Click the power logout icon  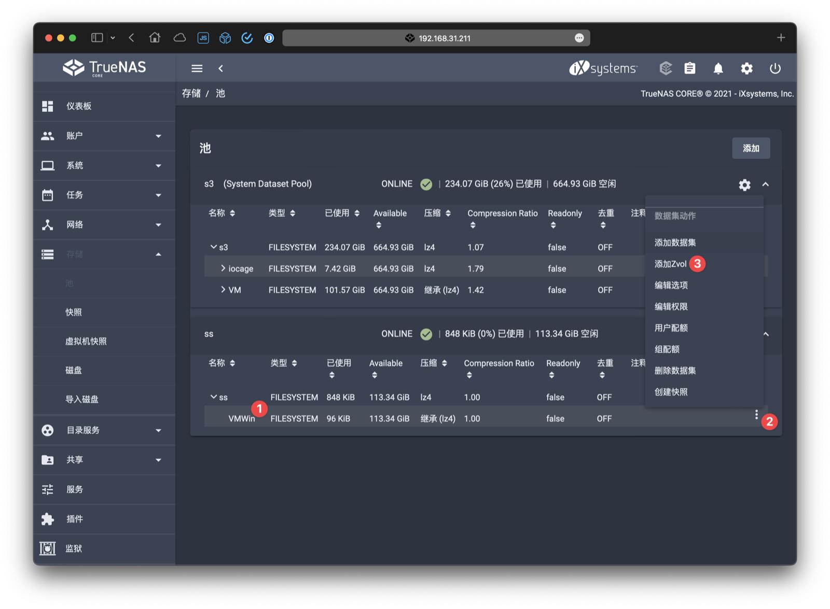click(x=775, y=68)
